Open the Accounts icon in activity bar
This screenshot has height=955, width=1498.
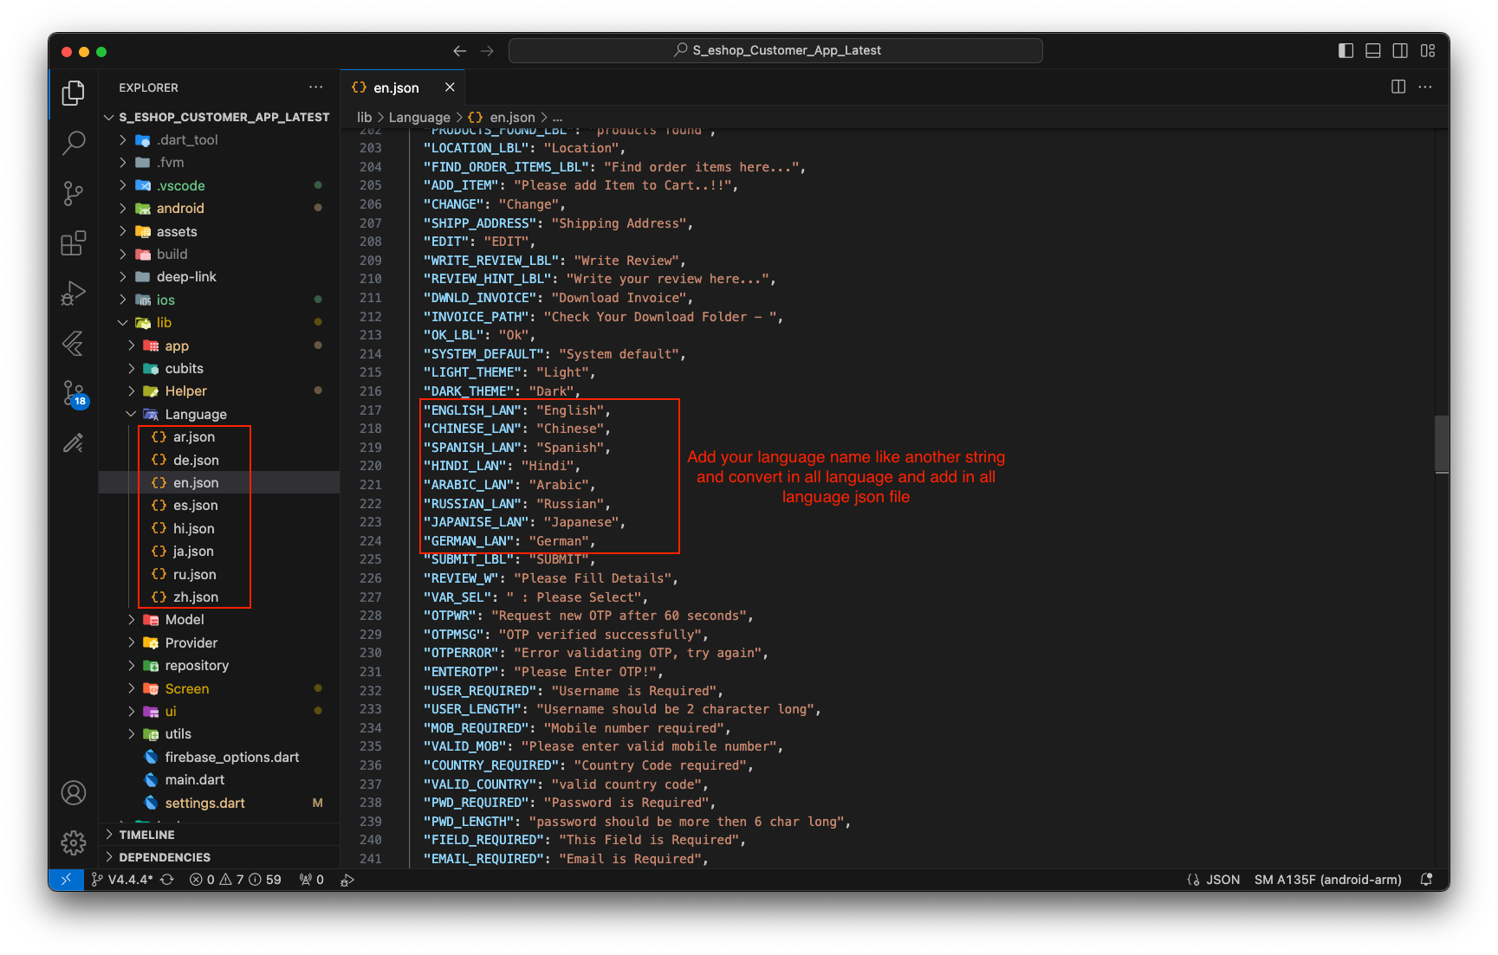pyautogui.click(x=74, y=792)
